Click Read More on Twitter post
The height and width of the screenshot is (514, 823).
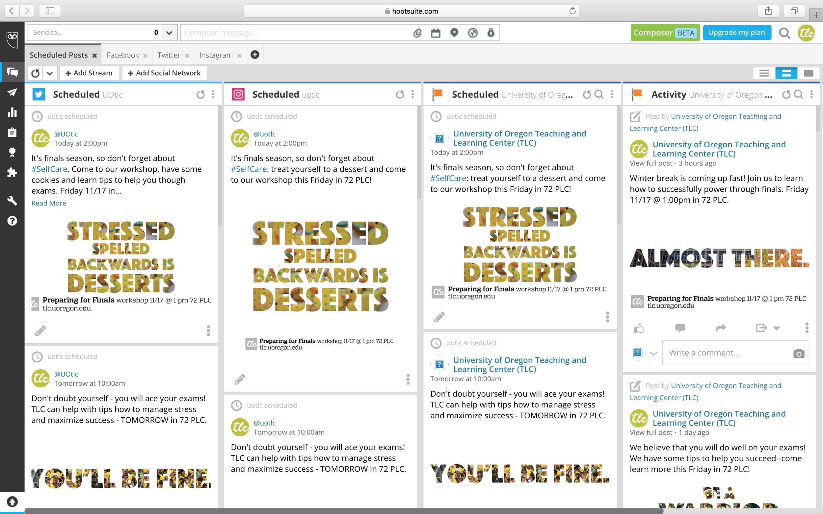click(x=49, y=203)
